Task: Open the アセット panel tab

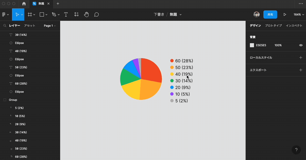Action: [x=30, y=25]
